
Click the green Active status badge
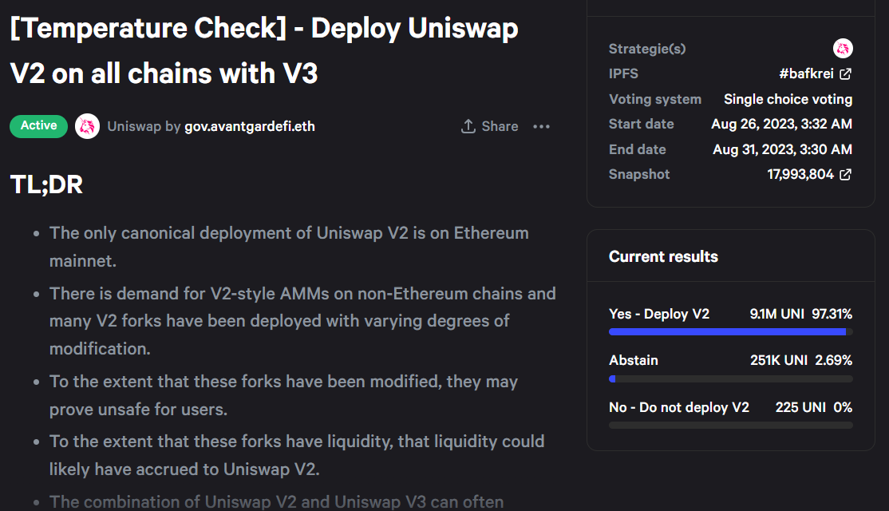(x=38, y=125)
